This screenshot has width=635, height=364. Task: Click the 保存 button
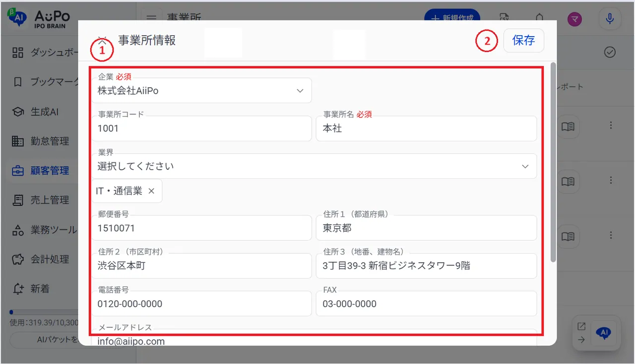tap(524, 41)
